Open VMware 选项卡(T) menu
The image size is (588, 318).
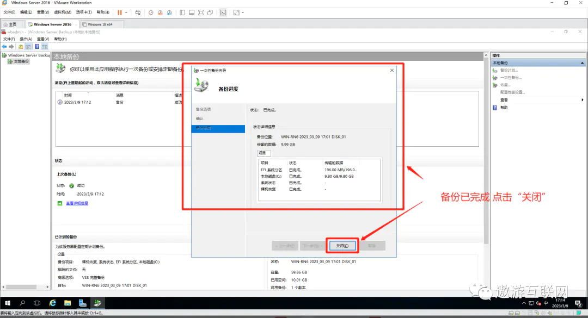coord(84,13)
